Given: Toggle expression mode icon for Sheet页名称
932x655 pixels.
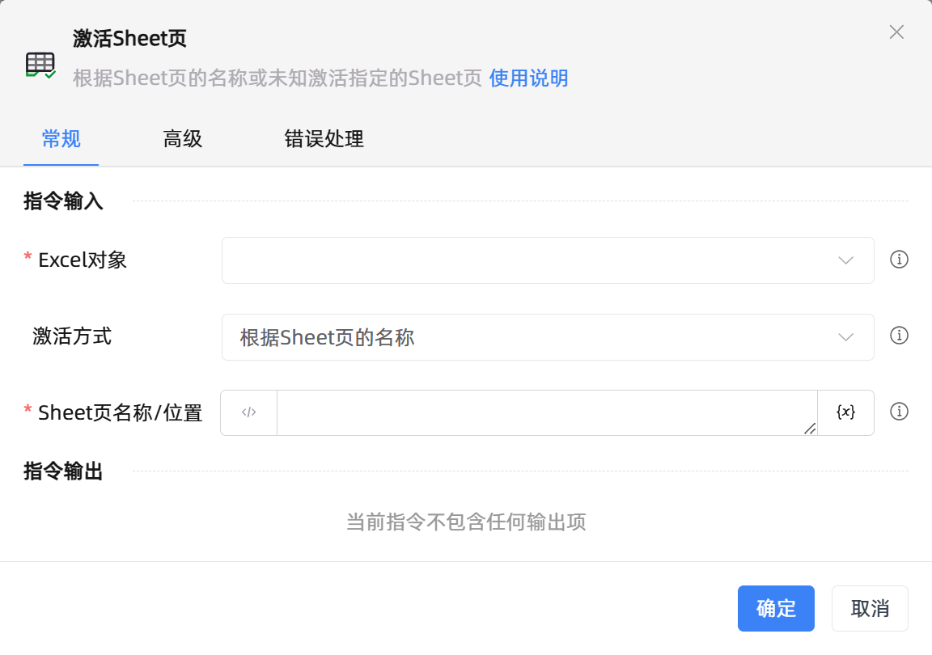Looking at the screenshot, I should [249, 412].
